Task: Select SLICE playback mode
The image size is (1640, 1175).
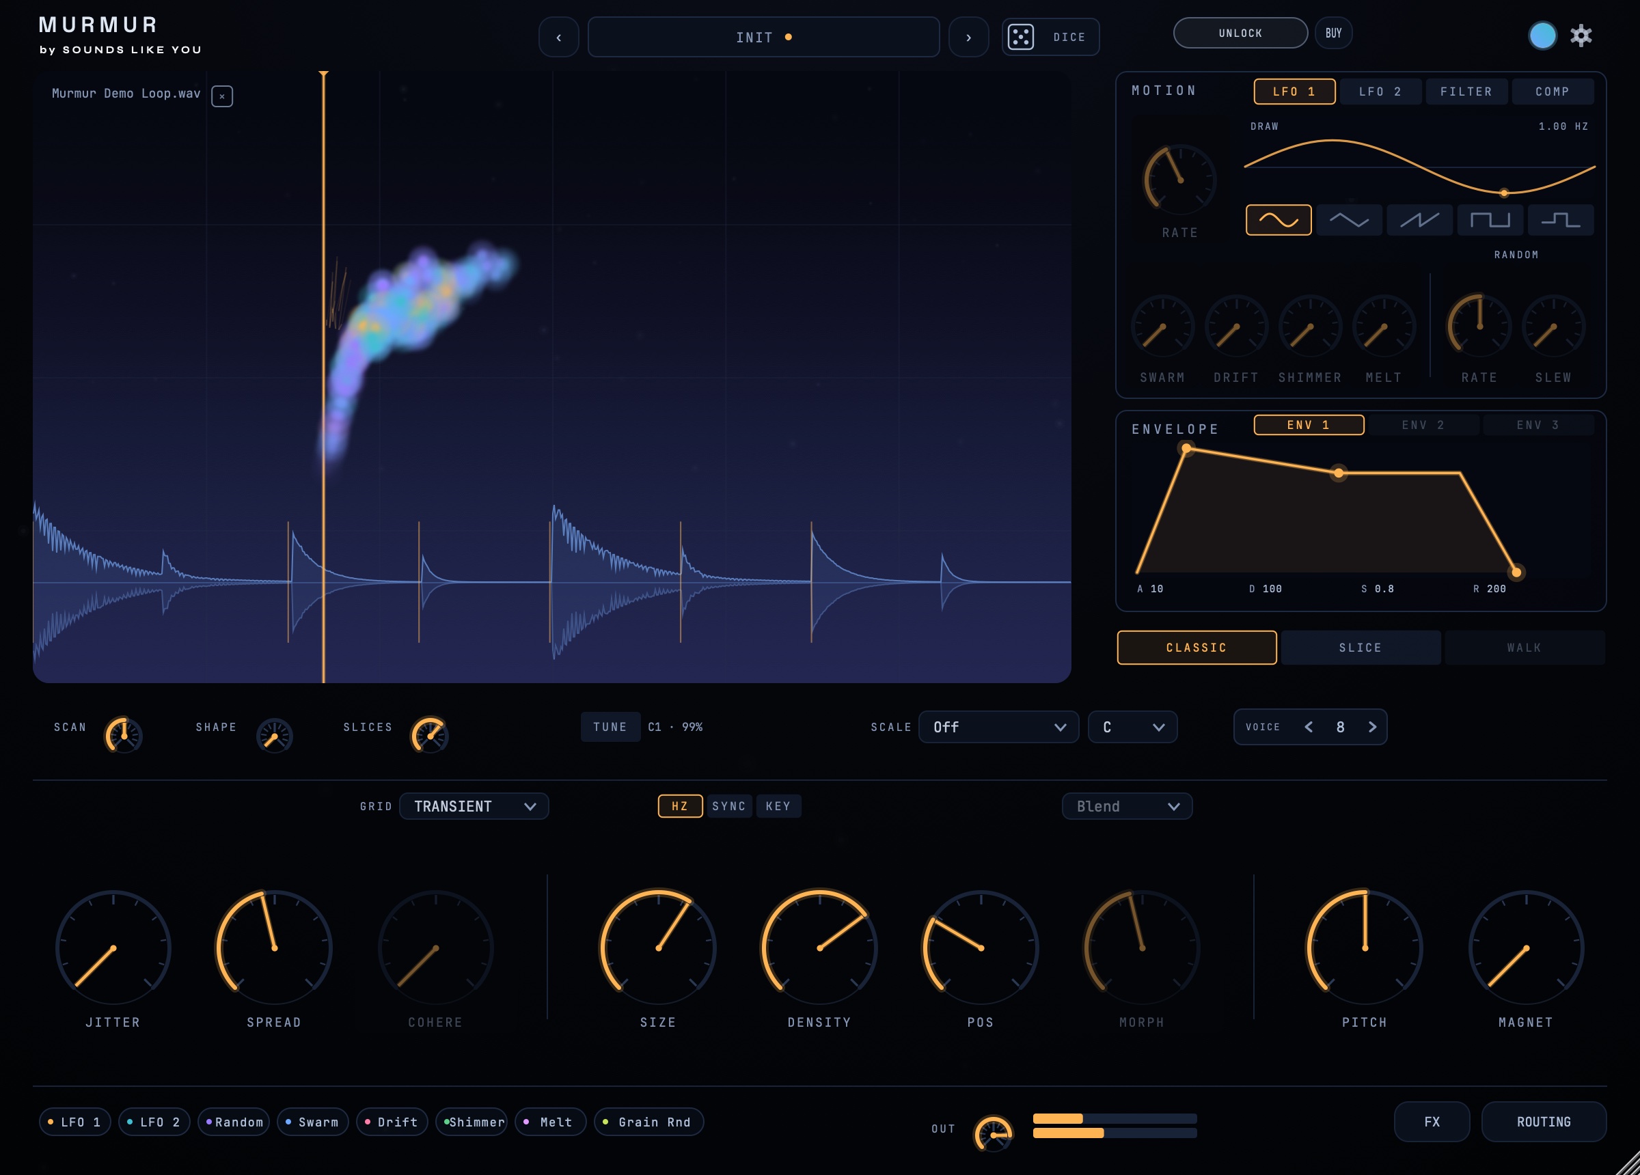Action: [x=1360, y=648]
